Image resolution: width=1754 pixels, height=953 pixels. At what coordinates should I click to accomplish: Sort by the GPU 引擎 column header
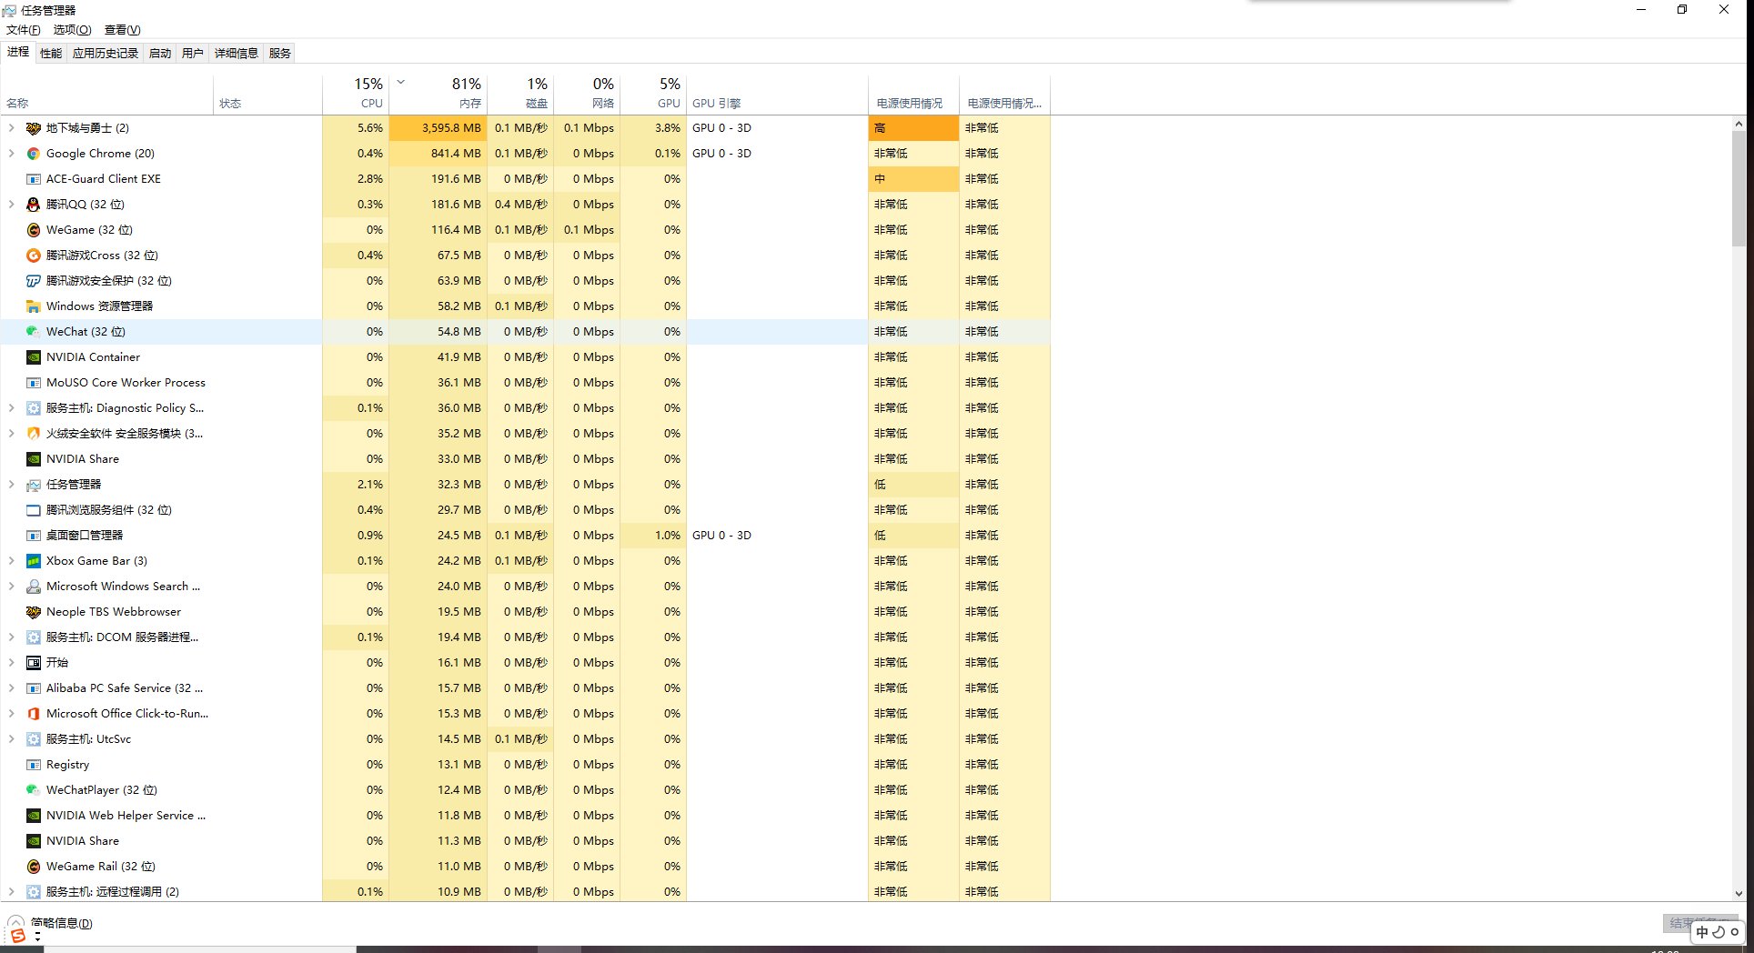(777, 94)
